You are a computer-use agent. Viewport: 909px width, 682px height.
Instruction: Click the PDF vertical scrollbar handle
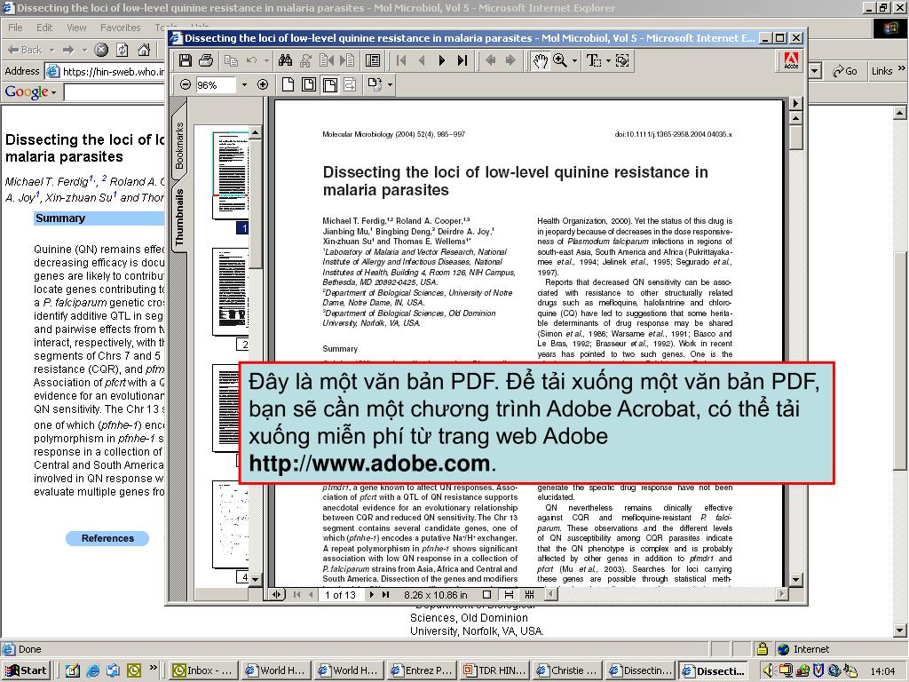click(x=796, y=138)
